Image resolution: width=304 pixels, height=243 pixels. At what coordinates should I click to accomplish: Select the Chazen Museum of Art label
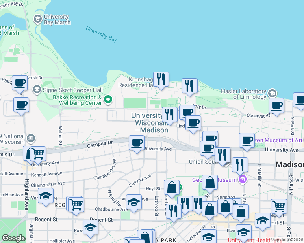(278, 140)
